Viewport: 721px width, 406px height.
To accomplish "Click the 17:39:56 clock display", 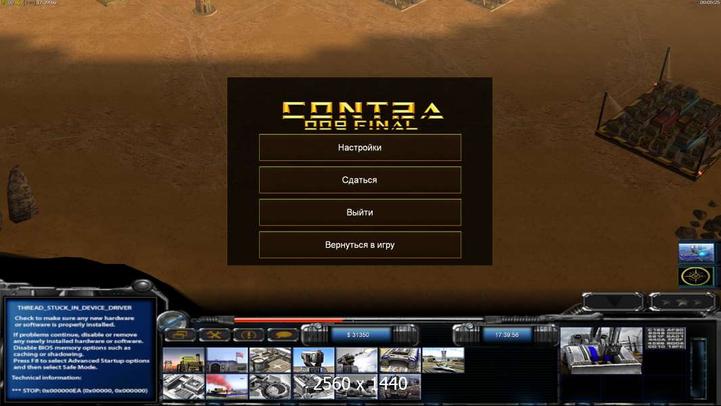I will 507,335.
